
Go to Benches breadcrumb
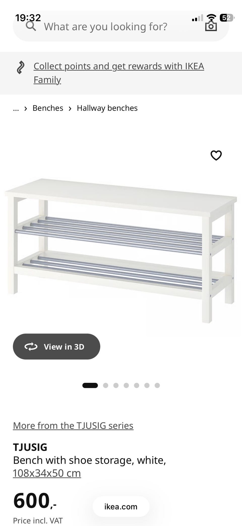48,108
